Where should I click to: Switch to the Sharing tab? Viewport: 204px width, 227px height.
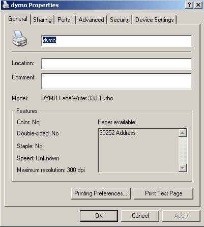coord(42,20)
